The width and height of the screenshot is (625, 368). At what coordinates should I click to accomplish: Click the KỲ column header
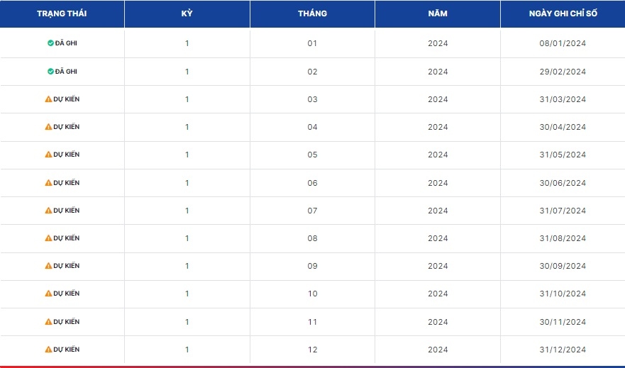coord(187,13)
